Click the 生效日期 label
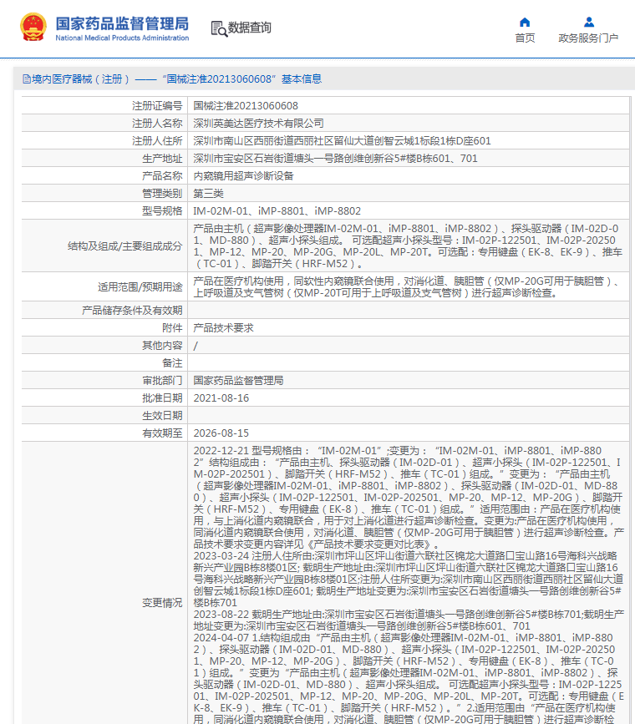 coord(162,416)
